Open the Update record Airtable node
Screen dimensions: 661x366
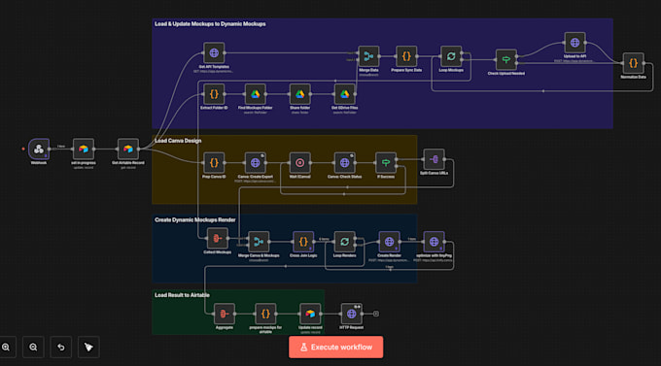pyautogui.click(x=310, y=314)
